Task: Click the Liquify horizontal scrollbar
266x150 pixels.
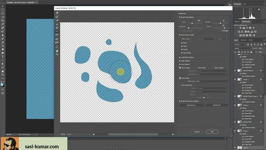Action: tap(133, 135)
